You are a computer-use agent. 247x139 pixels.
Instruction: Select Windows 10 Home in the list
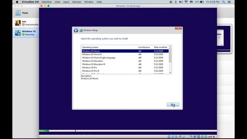125,51
